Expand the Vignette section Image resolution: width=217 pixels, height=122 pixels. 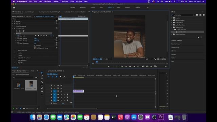click(14, 63)
